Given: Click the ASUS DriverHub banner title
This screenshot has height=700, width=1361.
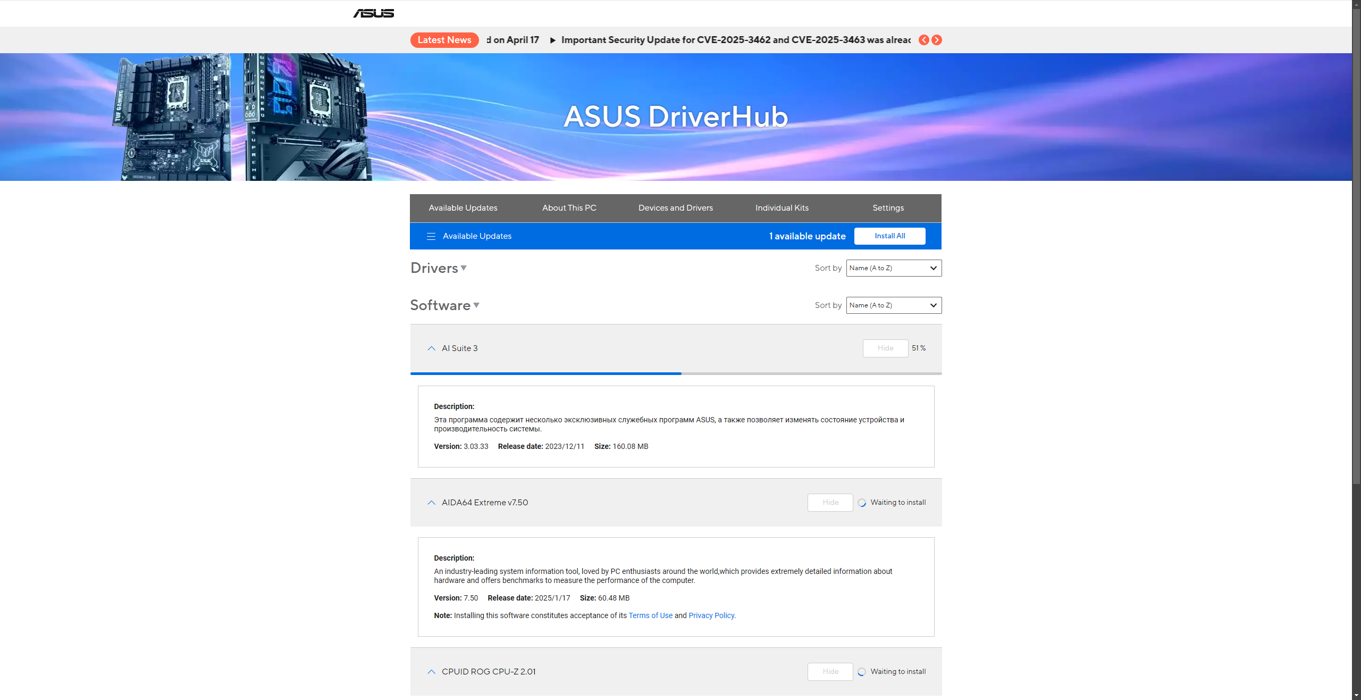Looking at the screenshot, I should [676, 116].
